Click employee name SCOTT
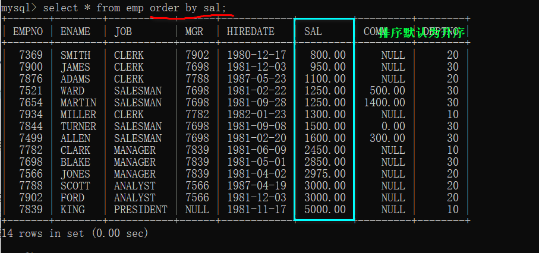Screen dimensions: 539x253 point(75,186)
